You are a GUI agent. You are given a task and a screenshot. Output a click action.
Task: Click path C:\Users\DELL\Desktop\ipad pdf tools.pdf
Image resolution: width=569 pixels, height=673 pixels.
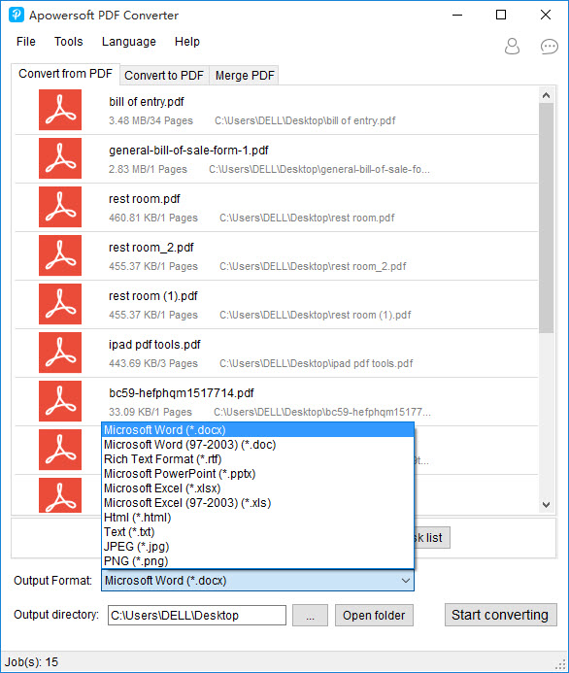click(317, 363)
